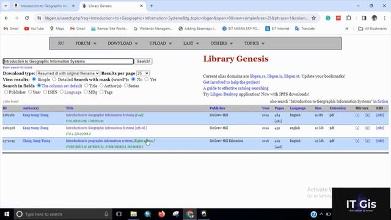Open the Libgen Desktop link
The width and height of the screenshot is (391, 220).
224,94
